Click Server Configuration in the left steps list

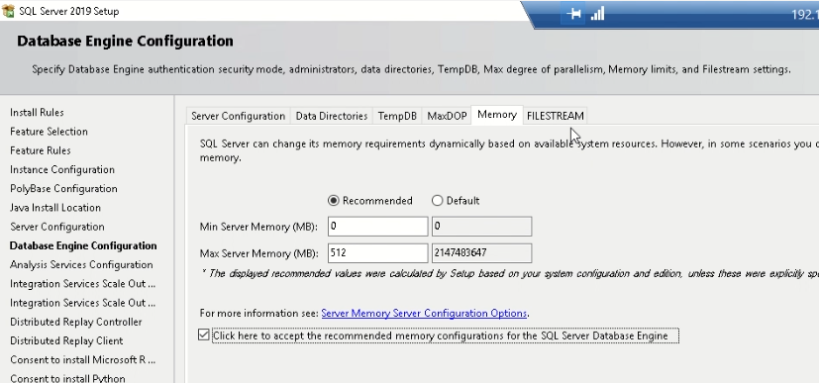coord(56,227)
